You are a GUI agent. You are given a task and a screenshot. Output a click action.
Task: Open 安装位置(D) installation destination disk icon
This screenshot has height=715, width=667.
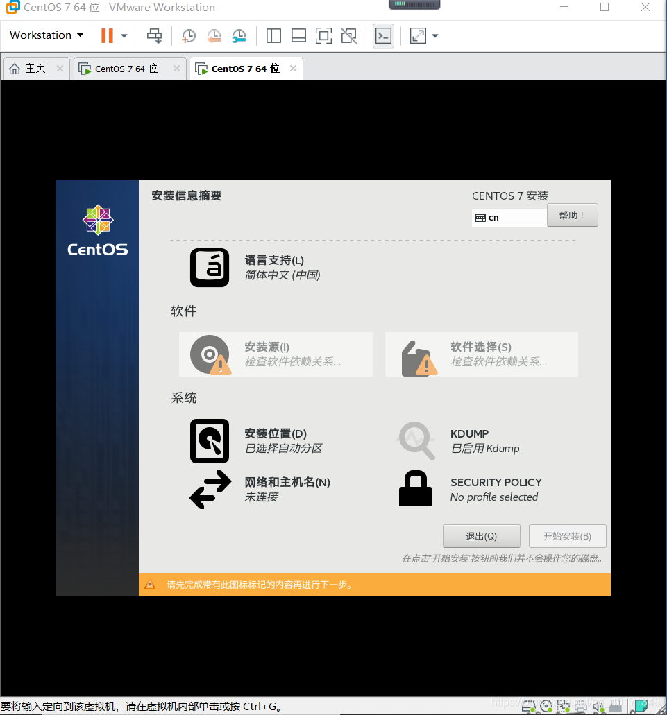(x=210, y=441)
